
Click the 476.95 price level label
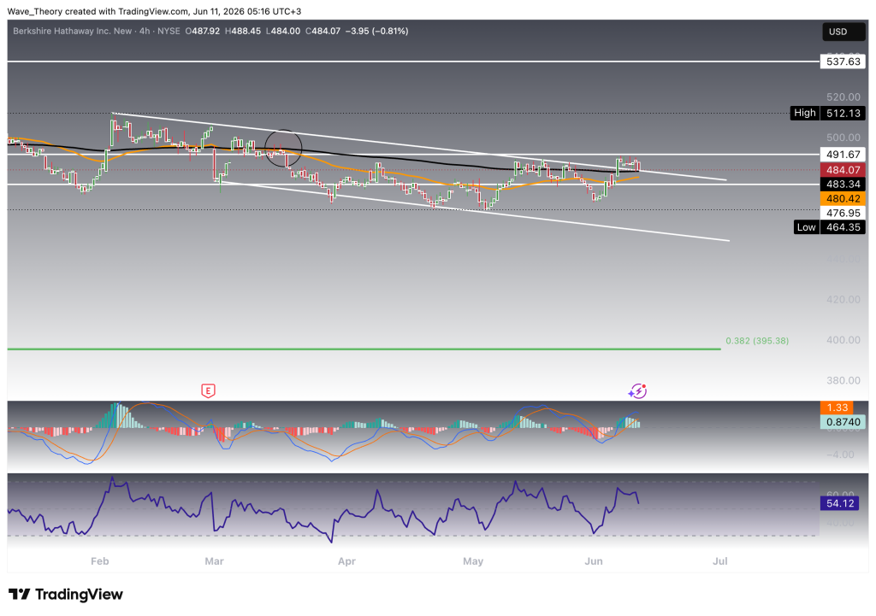843,213
